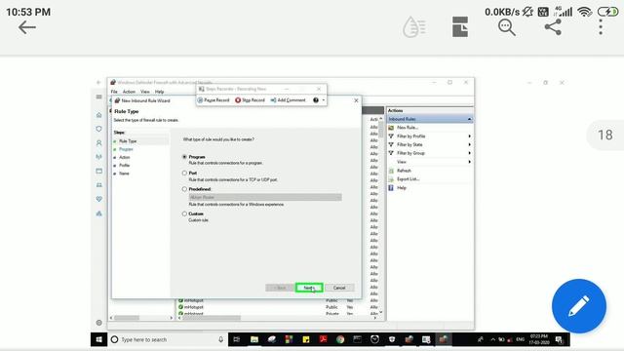
Task: Open Windows Security hamburger menu
Action: click(99, 97)
